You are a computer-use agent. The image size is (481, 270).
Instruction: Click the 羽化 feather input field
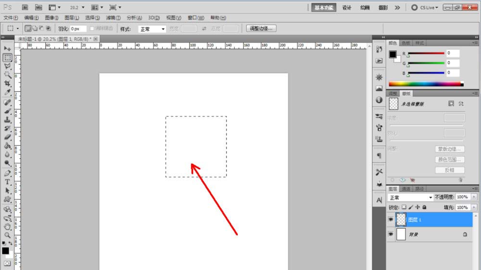pyautogui.click(x=78, y=28)
